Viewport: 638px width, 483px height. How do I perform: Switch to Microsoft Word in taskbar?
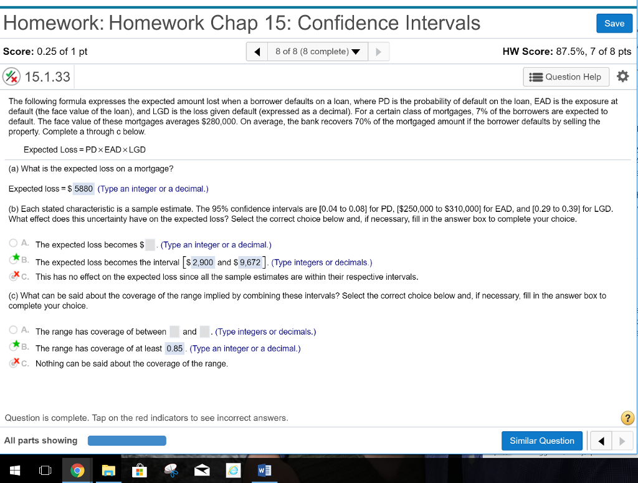[264, 471]
